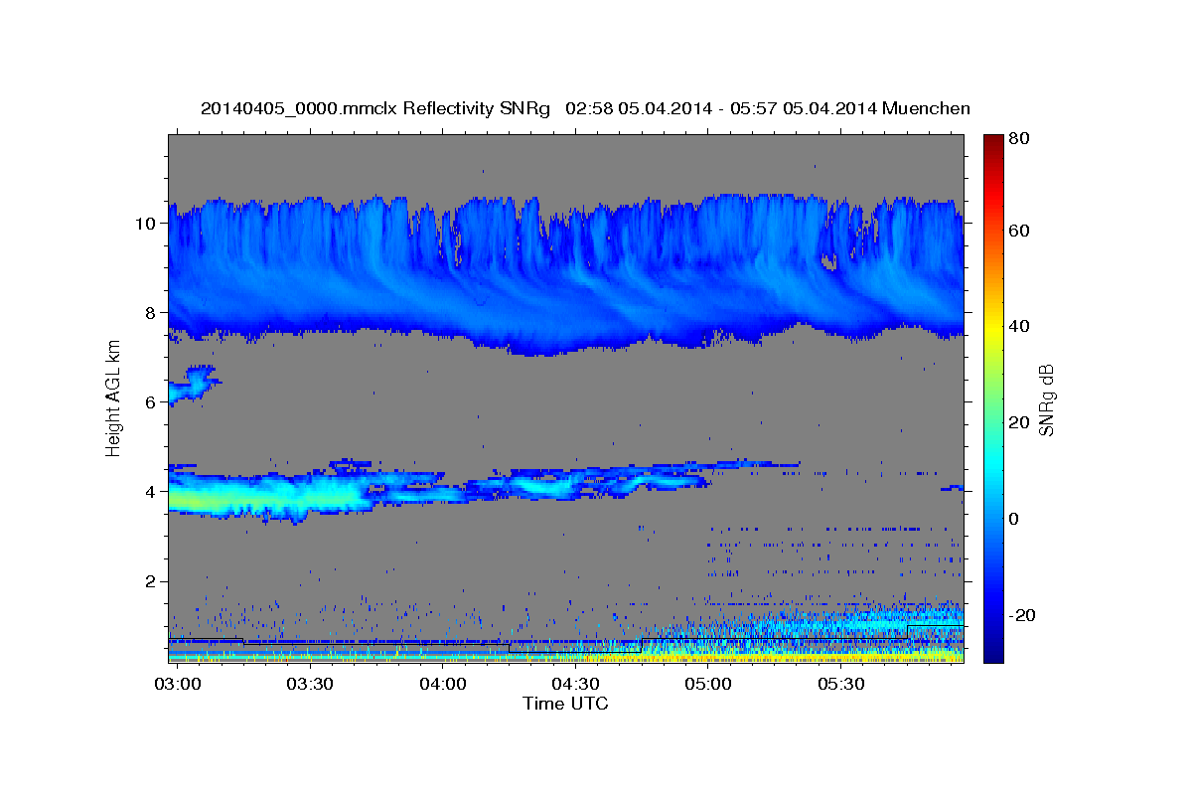The image size is (1192, 795).
Task: Click the 05:30 time tick label
Action: (840, 684)
